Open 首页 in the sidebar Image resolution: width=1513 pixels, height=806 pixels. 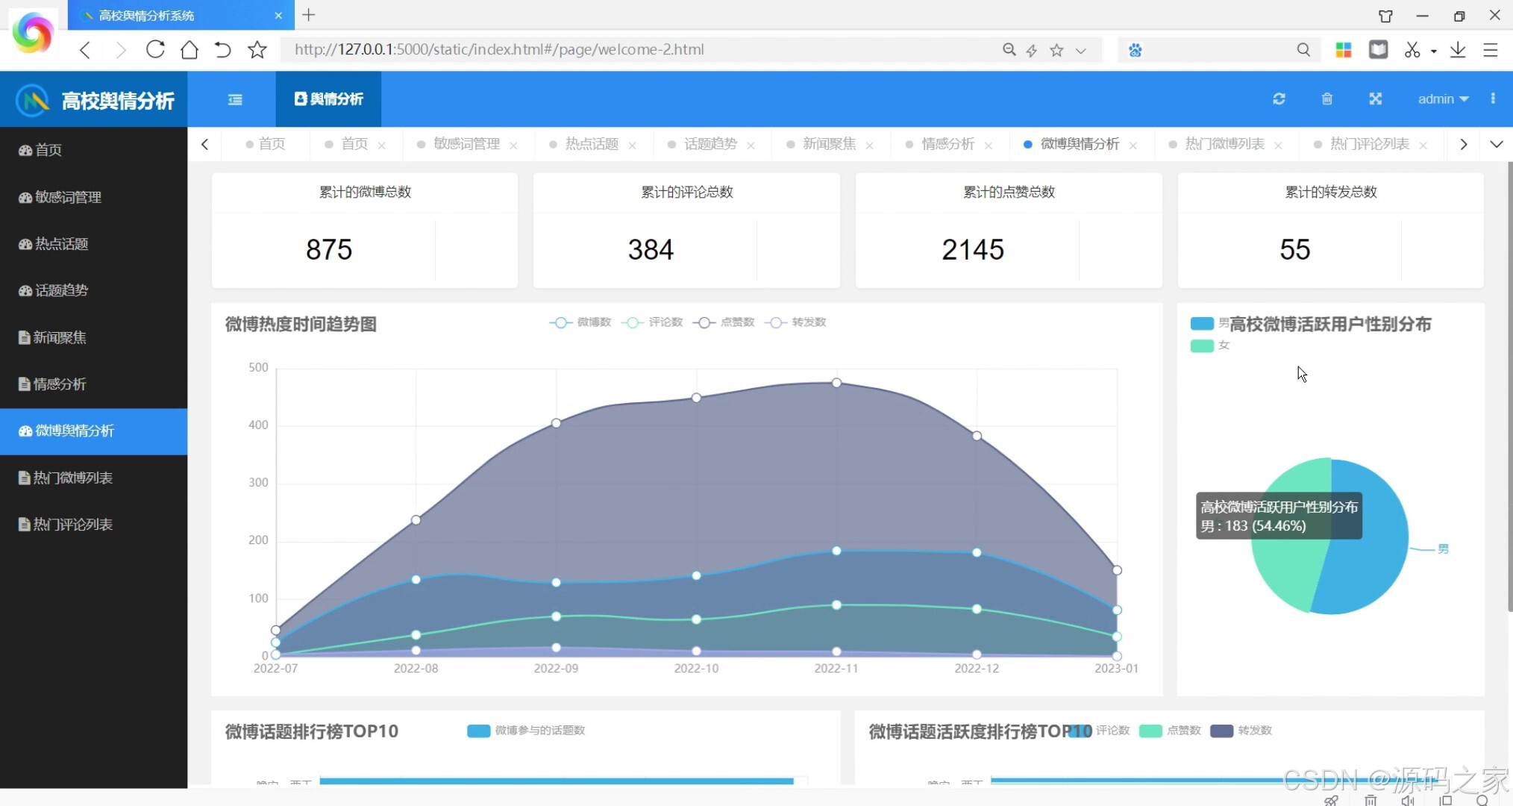click(93, 150)
